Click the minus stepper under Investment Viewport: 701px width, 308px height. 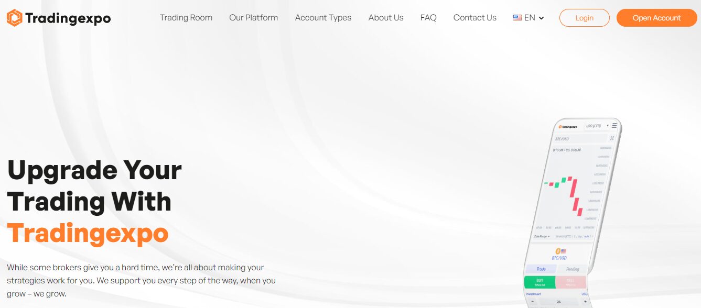click(x=533, y=302)
